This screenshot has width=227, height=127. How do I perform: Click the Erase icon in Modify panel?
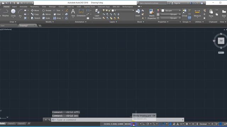pos(66,11)
